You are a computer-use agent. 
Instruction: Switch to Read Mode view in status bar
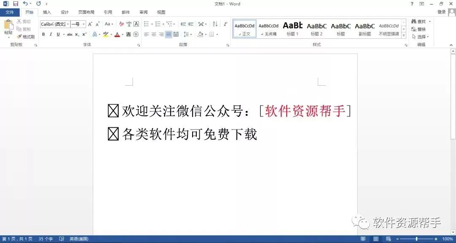click(363, 239)
